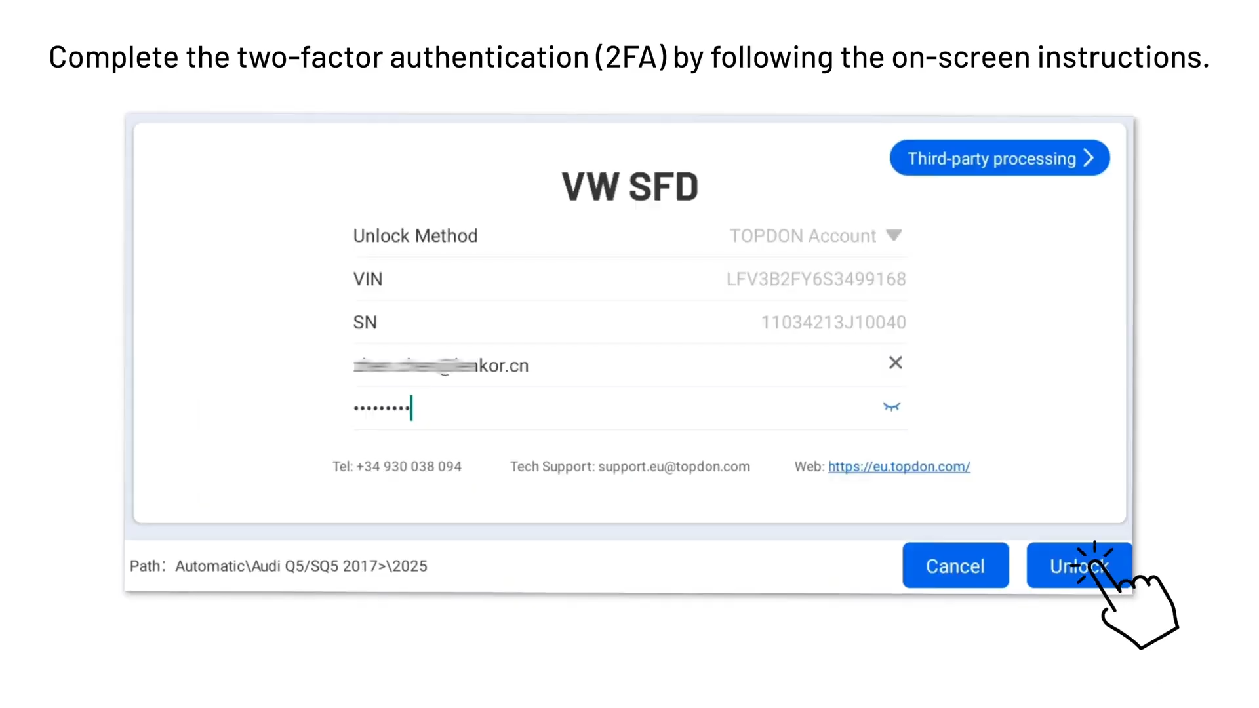Focus the email address input field
The height and width of the screenshot is (708, 1259).
tap(590, 365)
